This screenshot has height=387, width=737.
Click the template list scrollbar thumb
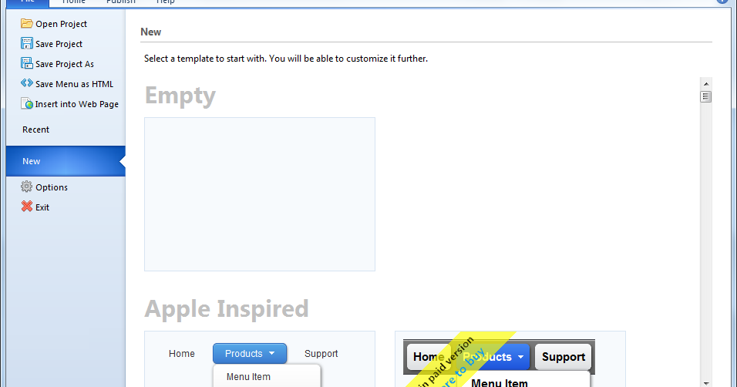(x=705, y=97)
